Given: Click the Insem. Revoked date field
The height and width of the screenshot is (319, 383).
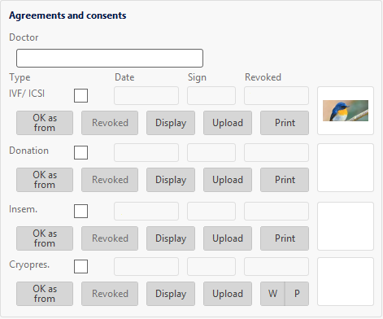Looking at the screenshot, I should pos(276,211).
